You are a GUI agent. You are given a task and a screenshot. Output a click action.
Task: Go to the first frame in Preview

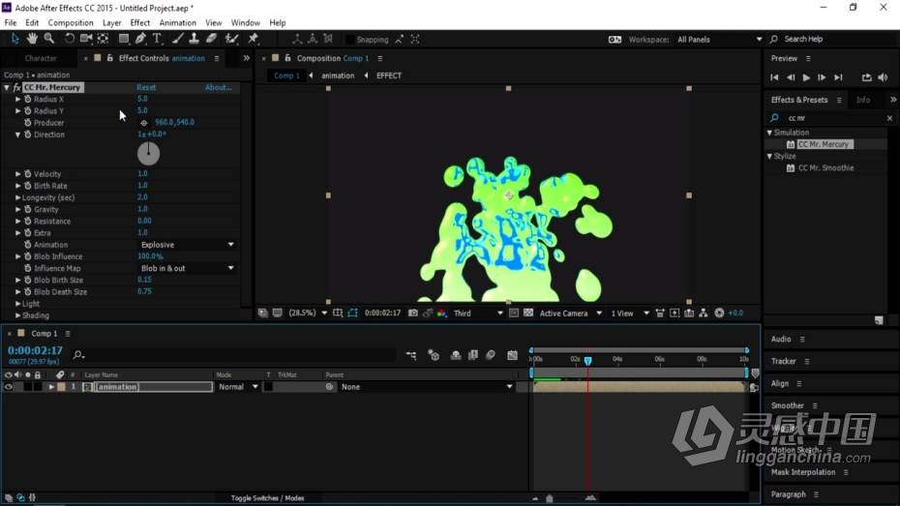(774, 77)
